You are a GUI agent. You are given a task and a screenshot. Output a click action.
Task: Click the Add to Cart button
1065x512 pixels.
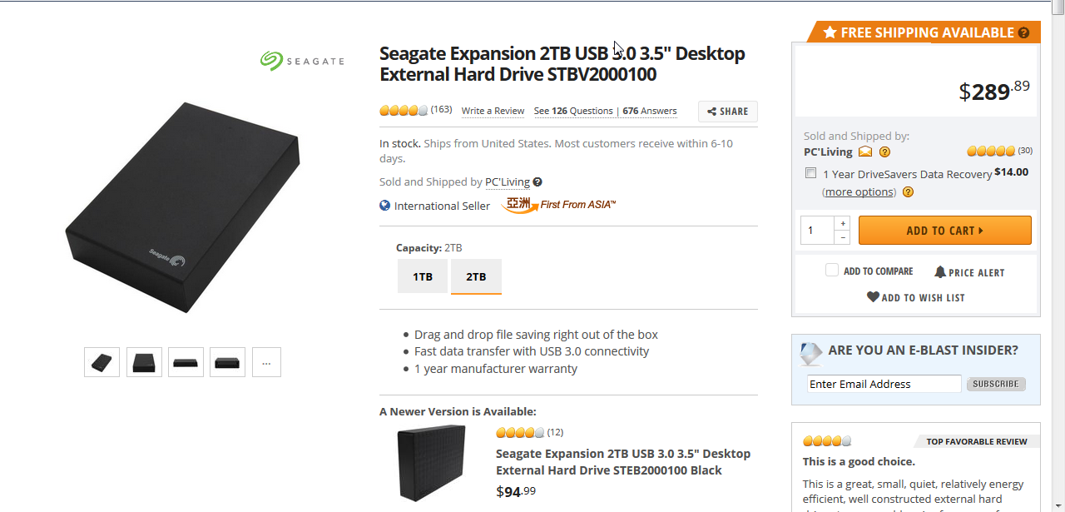click(x=944, y=231)
